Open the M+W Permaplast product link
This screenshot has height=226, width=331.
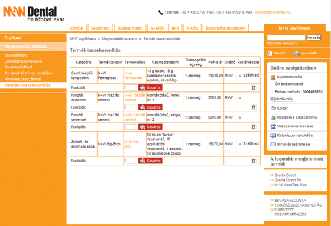coord(133,76)
